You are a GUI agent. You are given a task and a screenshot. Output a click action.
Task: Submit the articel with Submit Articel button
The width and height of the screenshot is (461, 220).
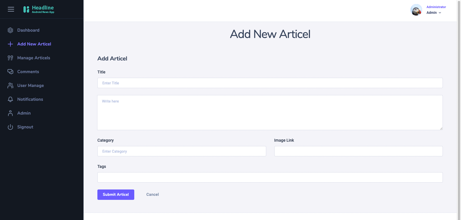point(116,195)
